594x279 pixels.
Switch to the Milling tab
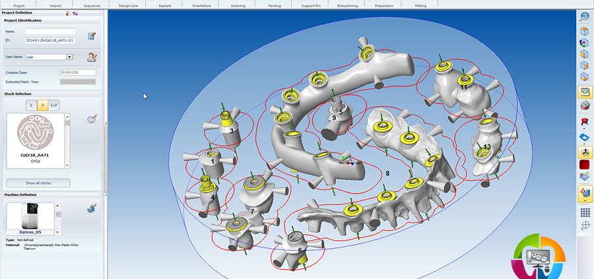coord(420,5)
